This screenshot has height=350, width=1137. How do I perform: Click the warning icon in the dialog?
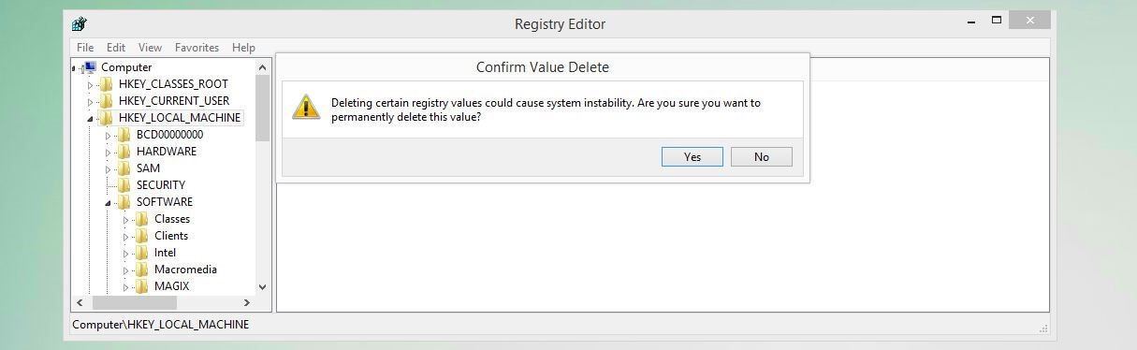306,108
